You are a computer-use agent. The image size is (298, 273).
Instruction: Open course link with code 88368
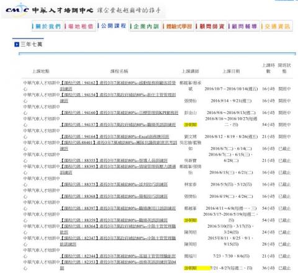(114, 197)
